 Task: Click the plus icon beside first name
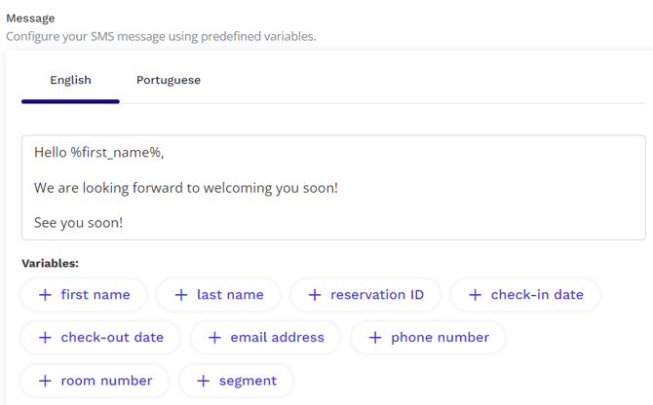[x=45, y=295]
